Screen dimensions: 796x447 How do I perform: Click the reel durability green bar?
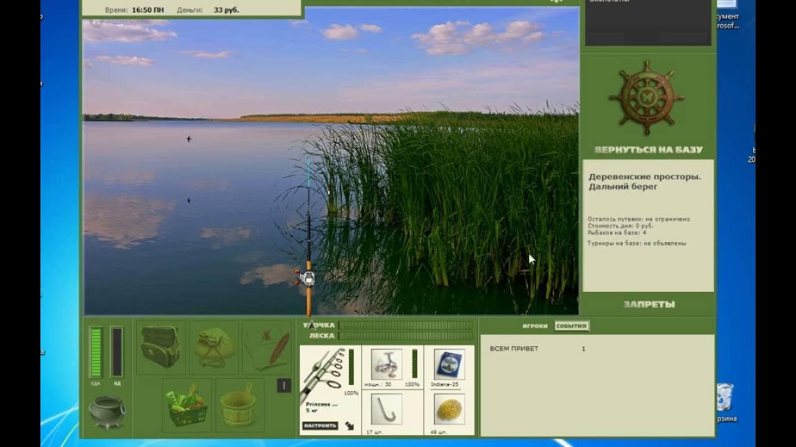415,364
